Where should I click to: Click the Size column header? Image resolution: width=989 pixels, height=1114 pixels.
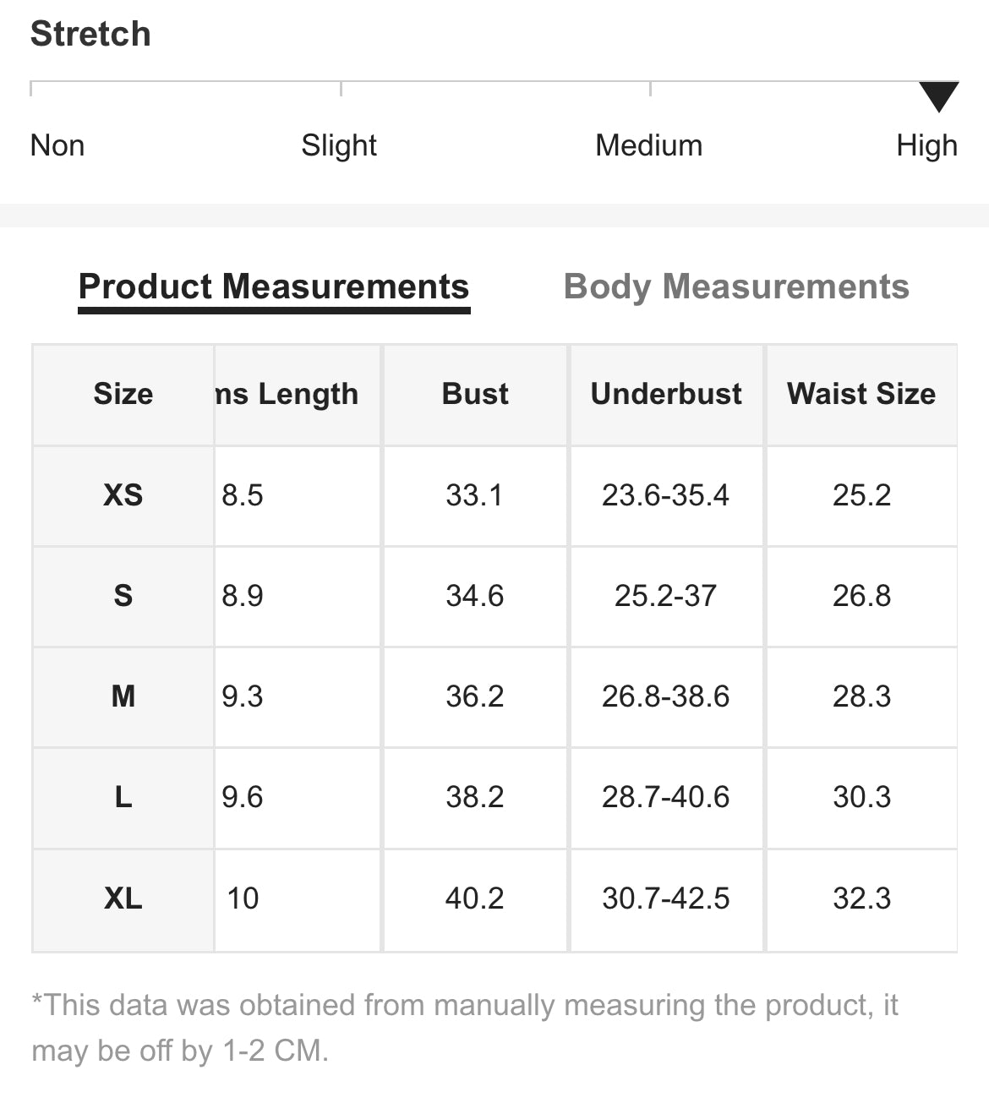[123, 394]
